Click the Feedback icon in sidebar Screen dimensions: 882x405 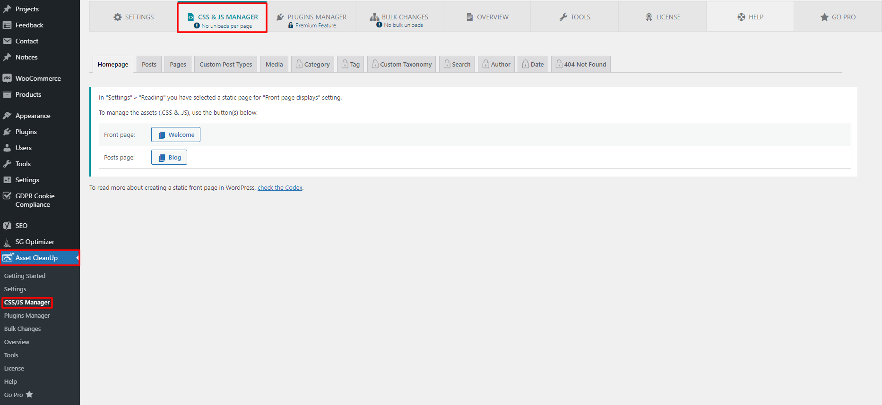(7, 25)
